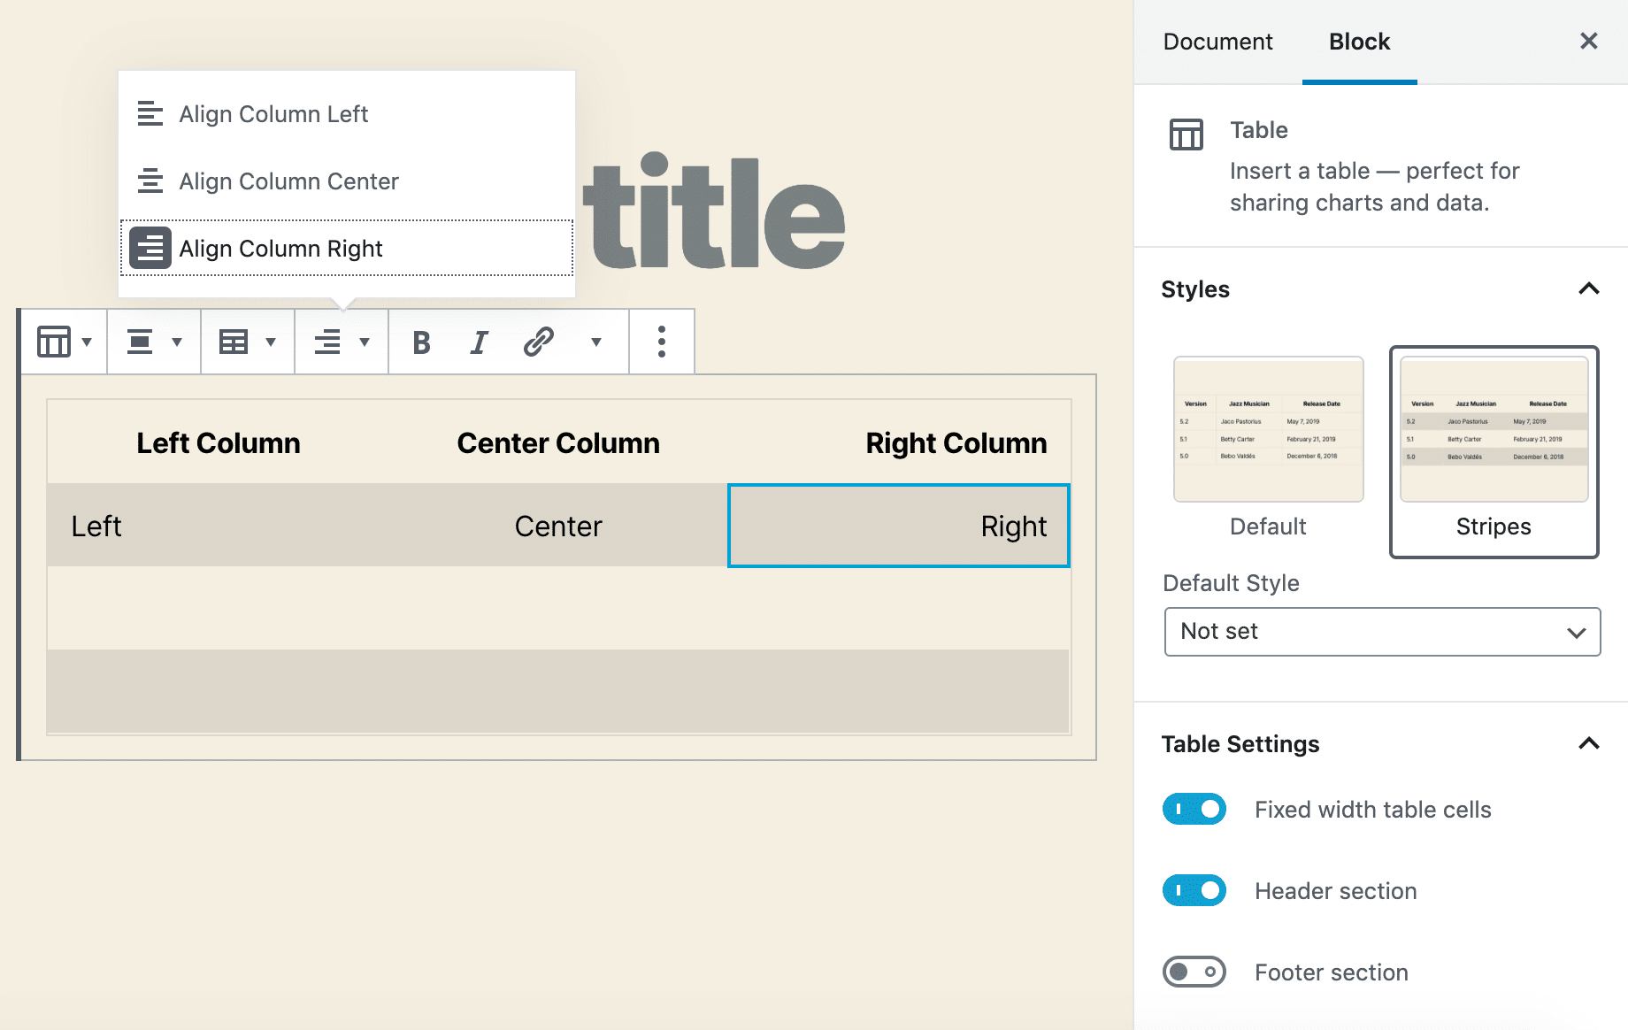
Task: Close the settings sidebar
Action: click(1589, 41)
